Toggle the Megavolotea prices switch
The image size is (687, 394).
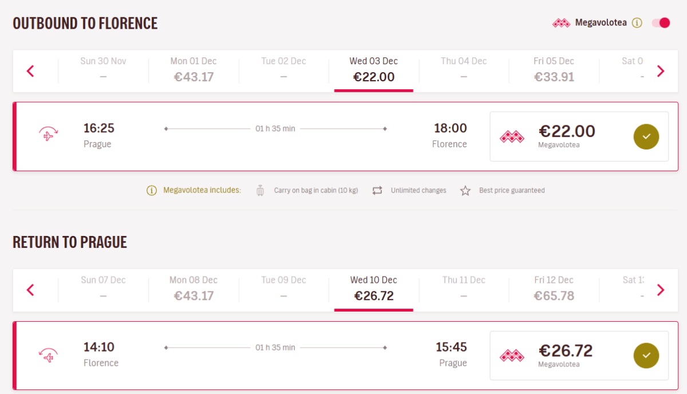coord(661,23)
